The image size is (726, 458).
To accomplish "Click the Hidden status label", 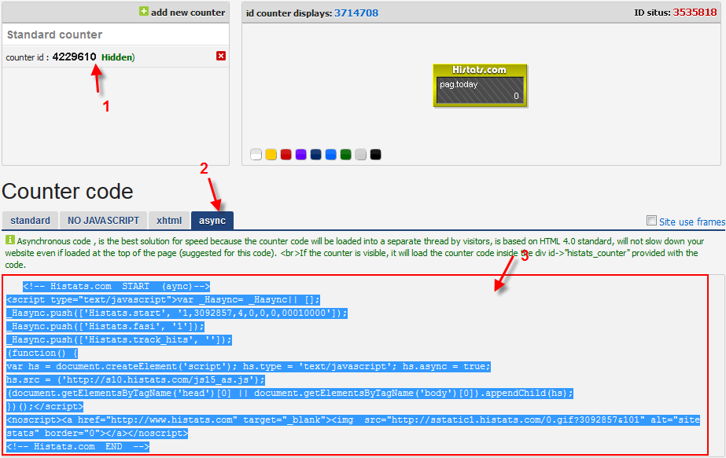I will (118, 57).
